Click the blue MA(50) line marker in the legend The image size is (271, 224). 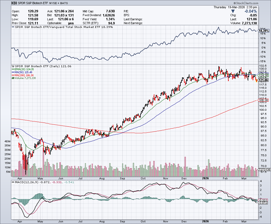(12, 72)
